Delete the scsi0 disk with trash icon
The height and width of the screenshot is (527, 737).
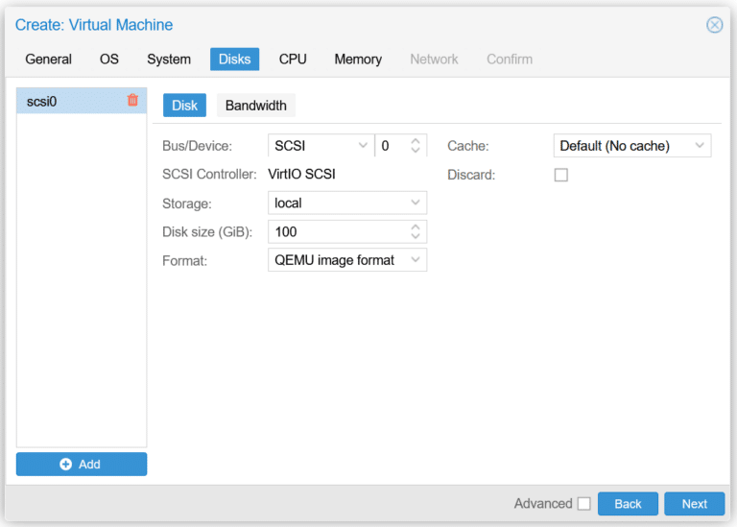(x=132, y=100)
